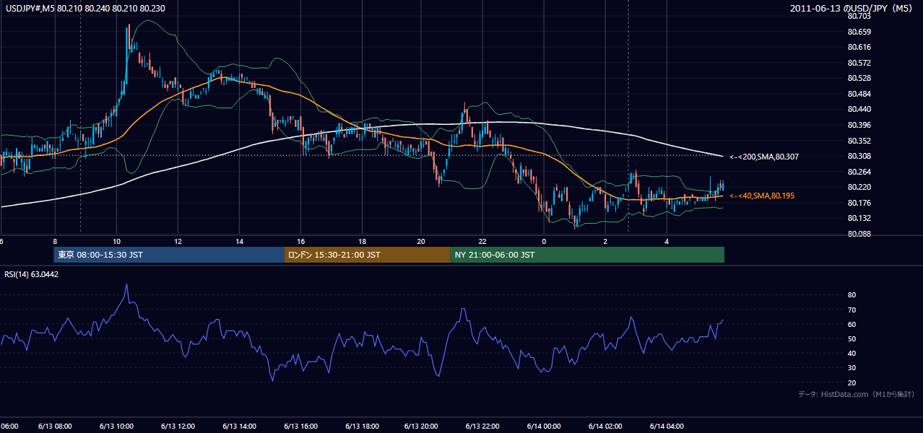Click the RSI scale value 60

(851, 324)
